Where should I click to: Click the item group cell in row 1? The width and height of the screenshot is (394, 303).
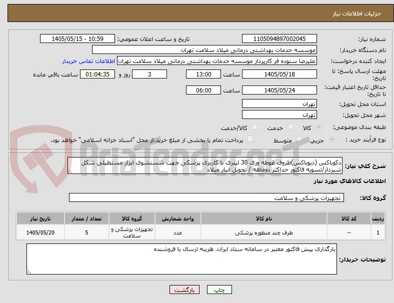click(x=132, y=232)
